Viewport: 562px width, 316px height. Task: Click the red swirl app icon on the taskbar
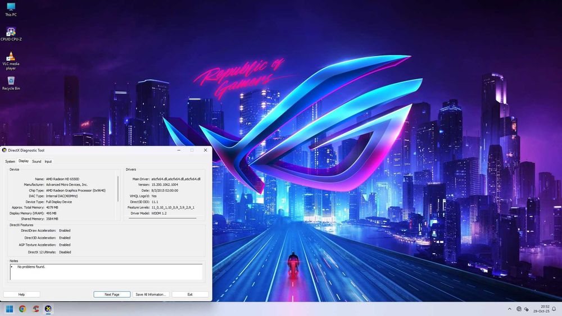pos(35,309)
